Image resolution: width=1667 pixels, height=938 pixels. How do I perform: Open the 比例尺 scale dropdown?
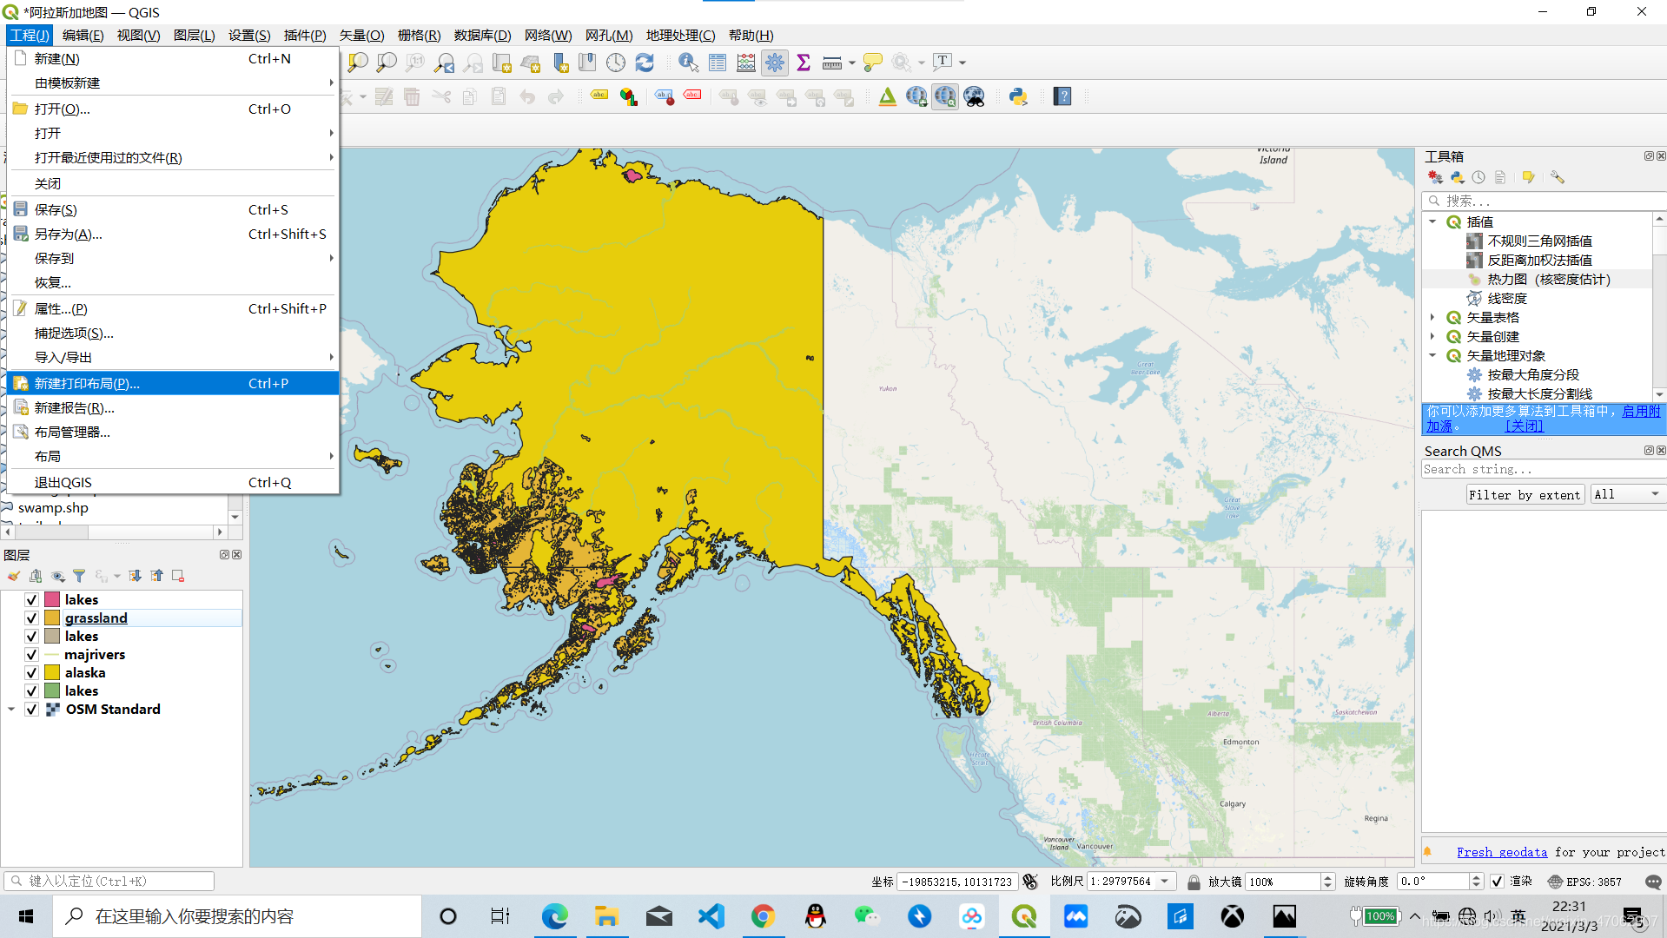point(1166,882)
